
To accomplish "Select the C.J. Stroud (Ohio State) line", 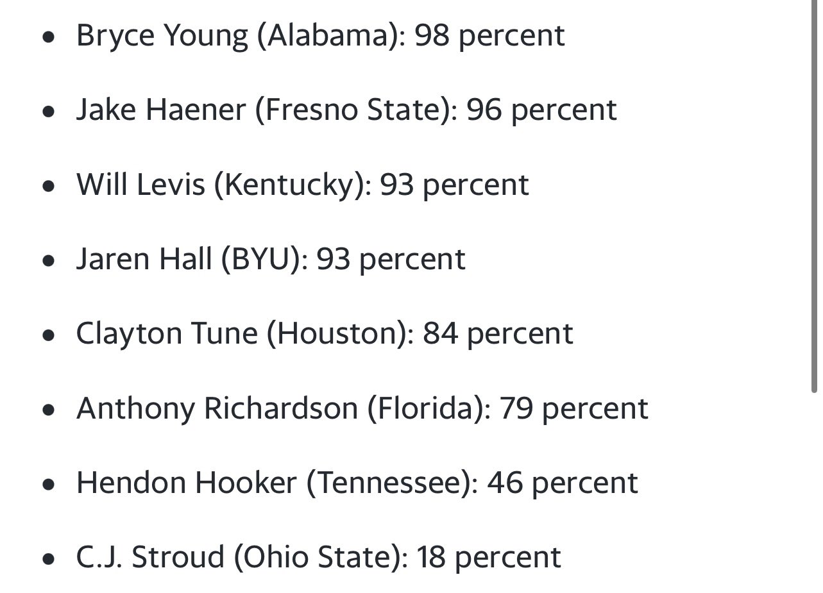I will pos(319,557).
